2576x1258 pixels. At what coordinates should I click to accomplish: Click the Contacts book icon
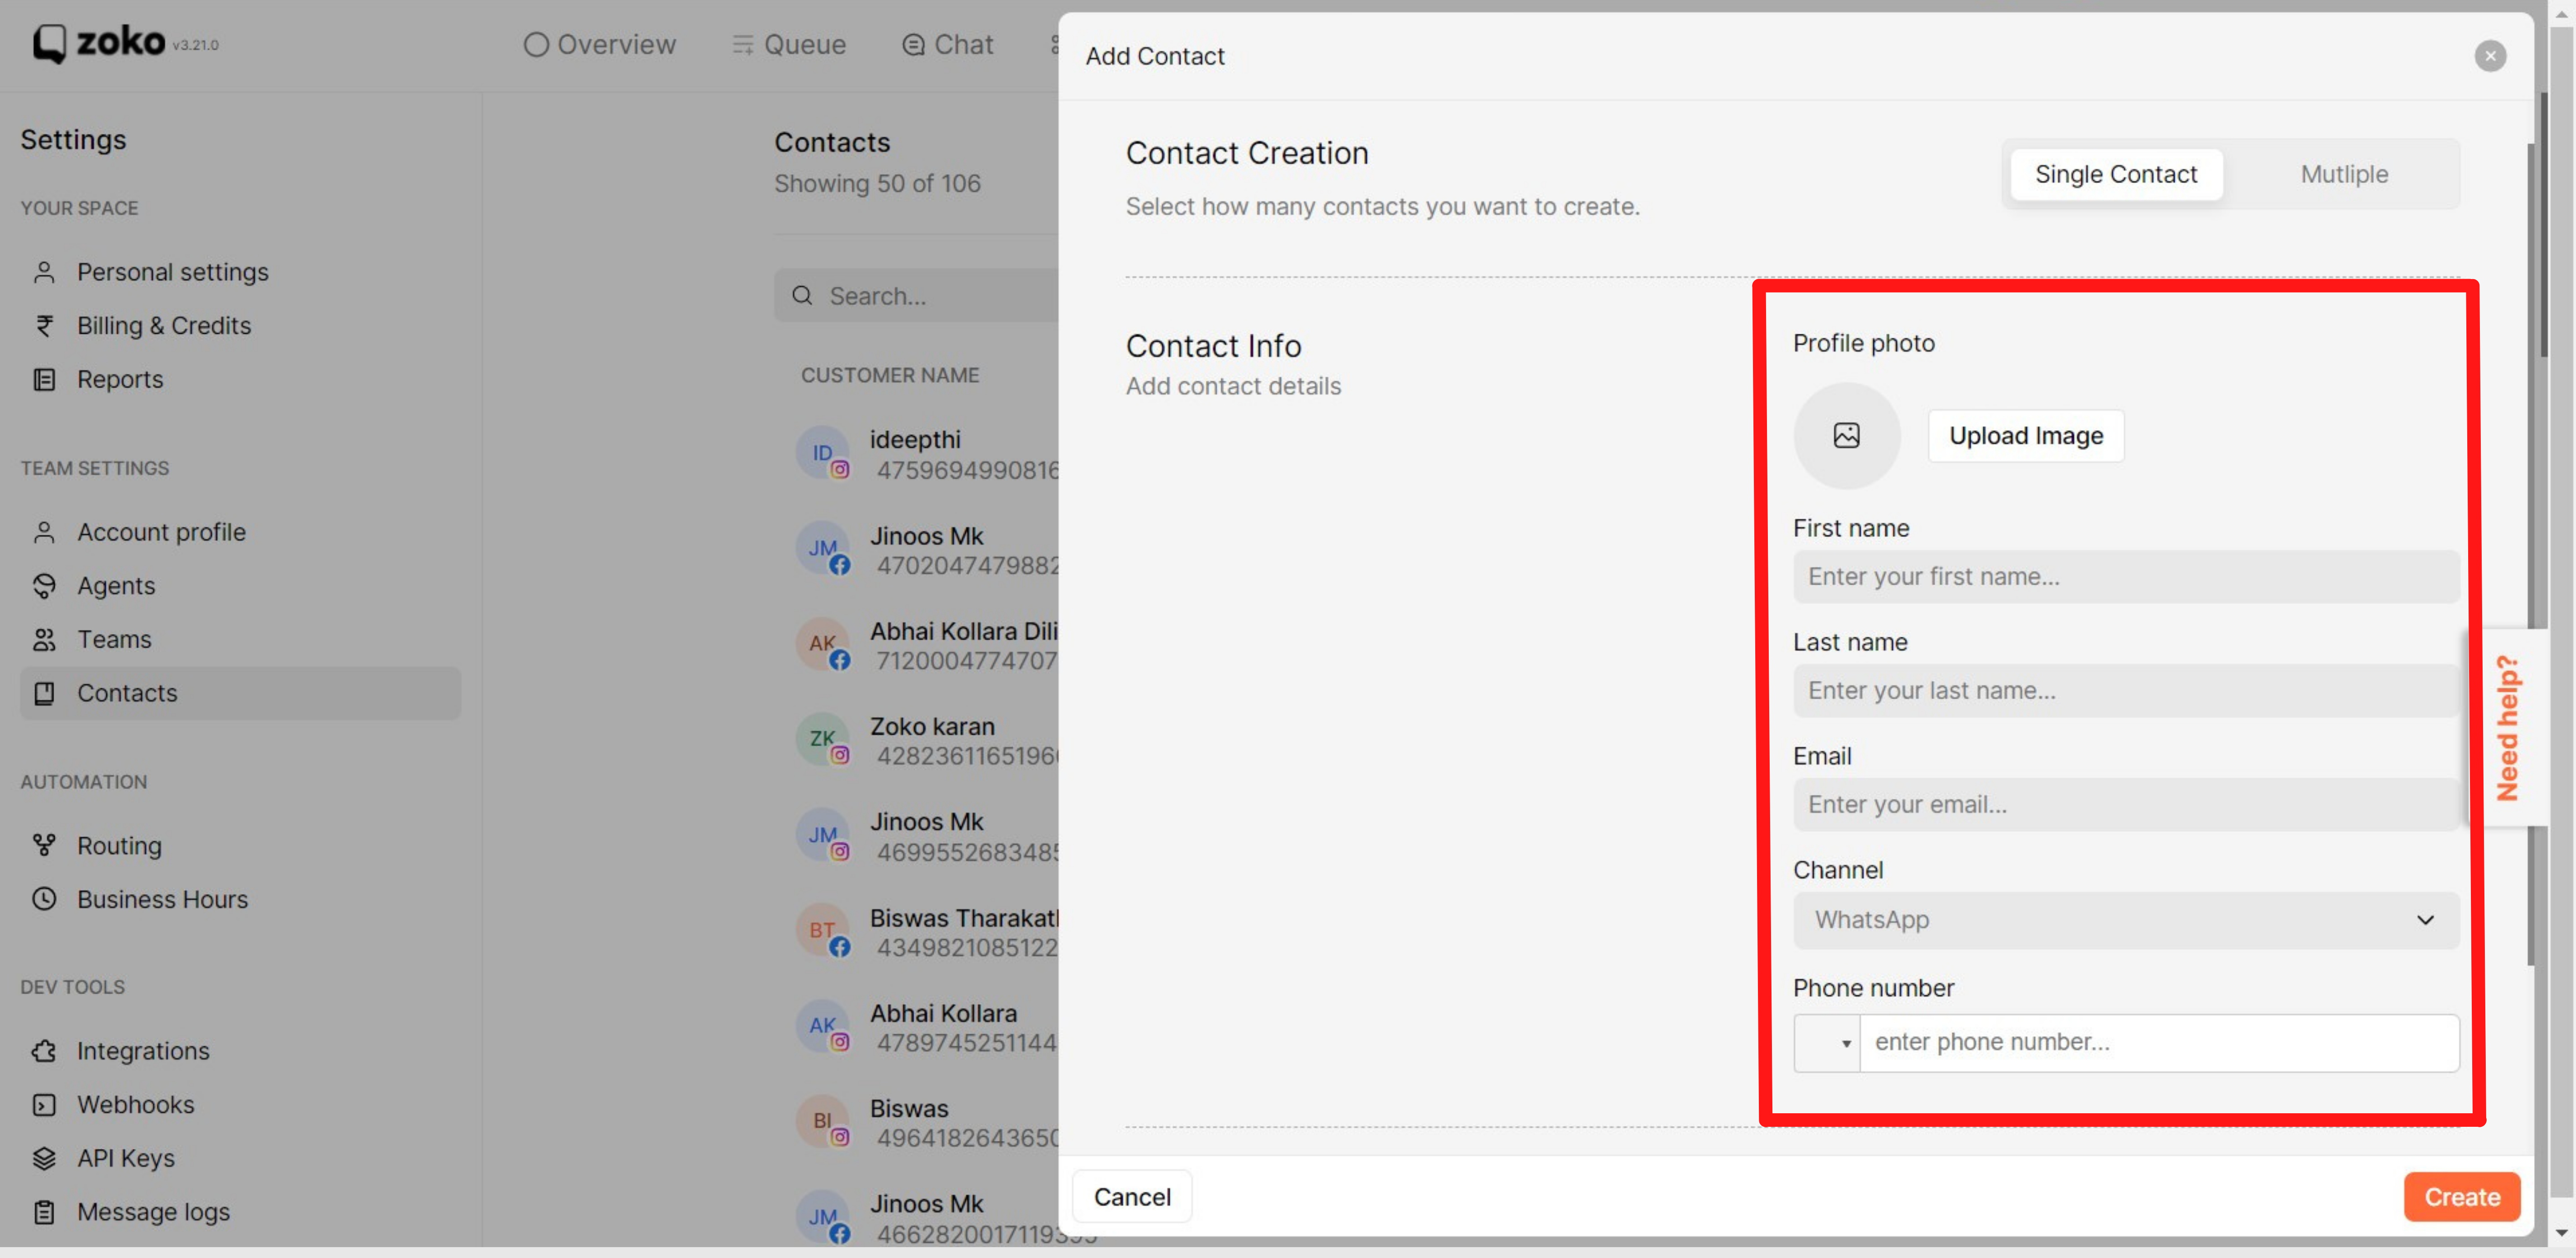click(44, 693)
